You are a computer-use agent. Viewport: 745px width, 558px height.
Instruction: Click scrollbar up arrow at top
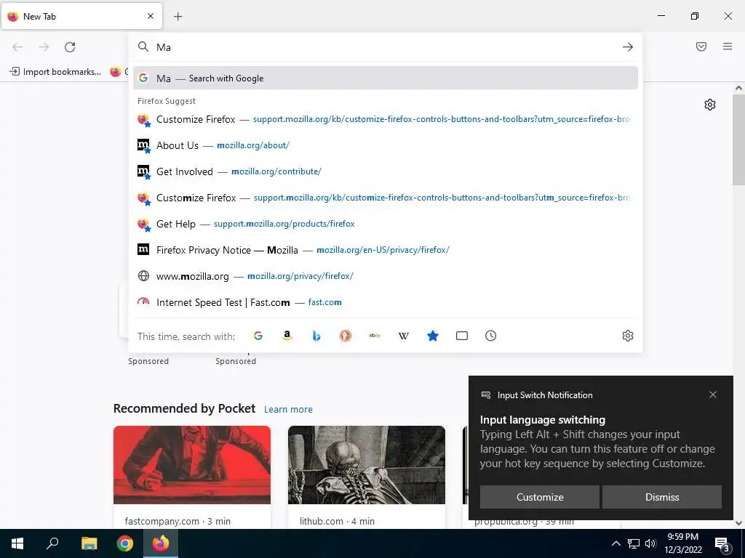(738, 88)
